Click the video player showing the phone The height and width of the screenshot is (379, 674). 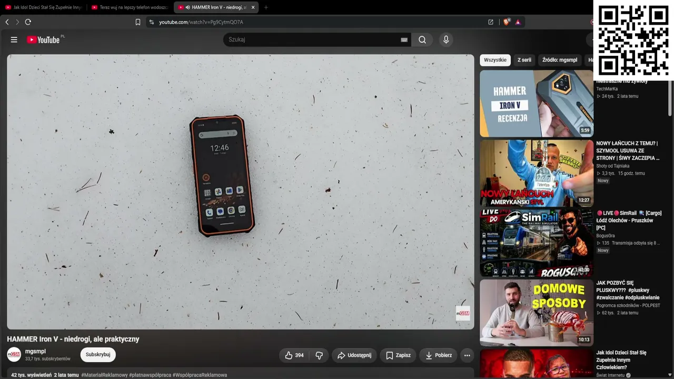coord(241,192)
